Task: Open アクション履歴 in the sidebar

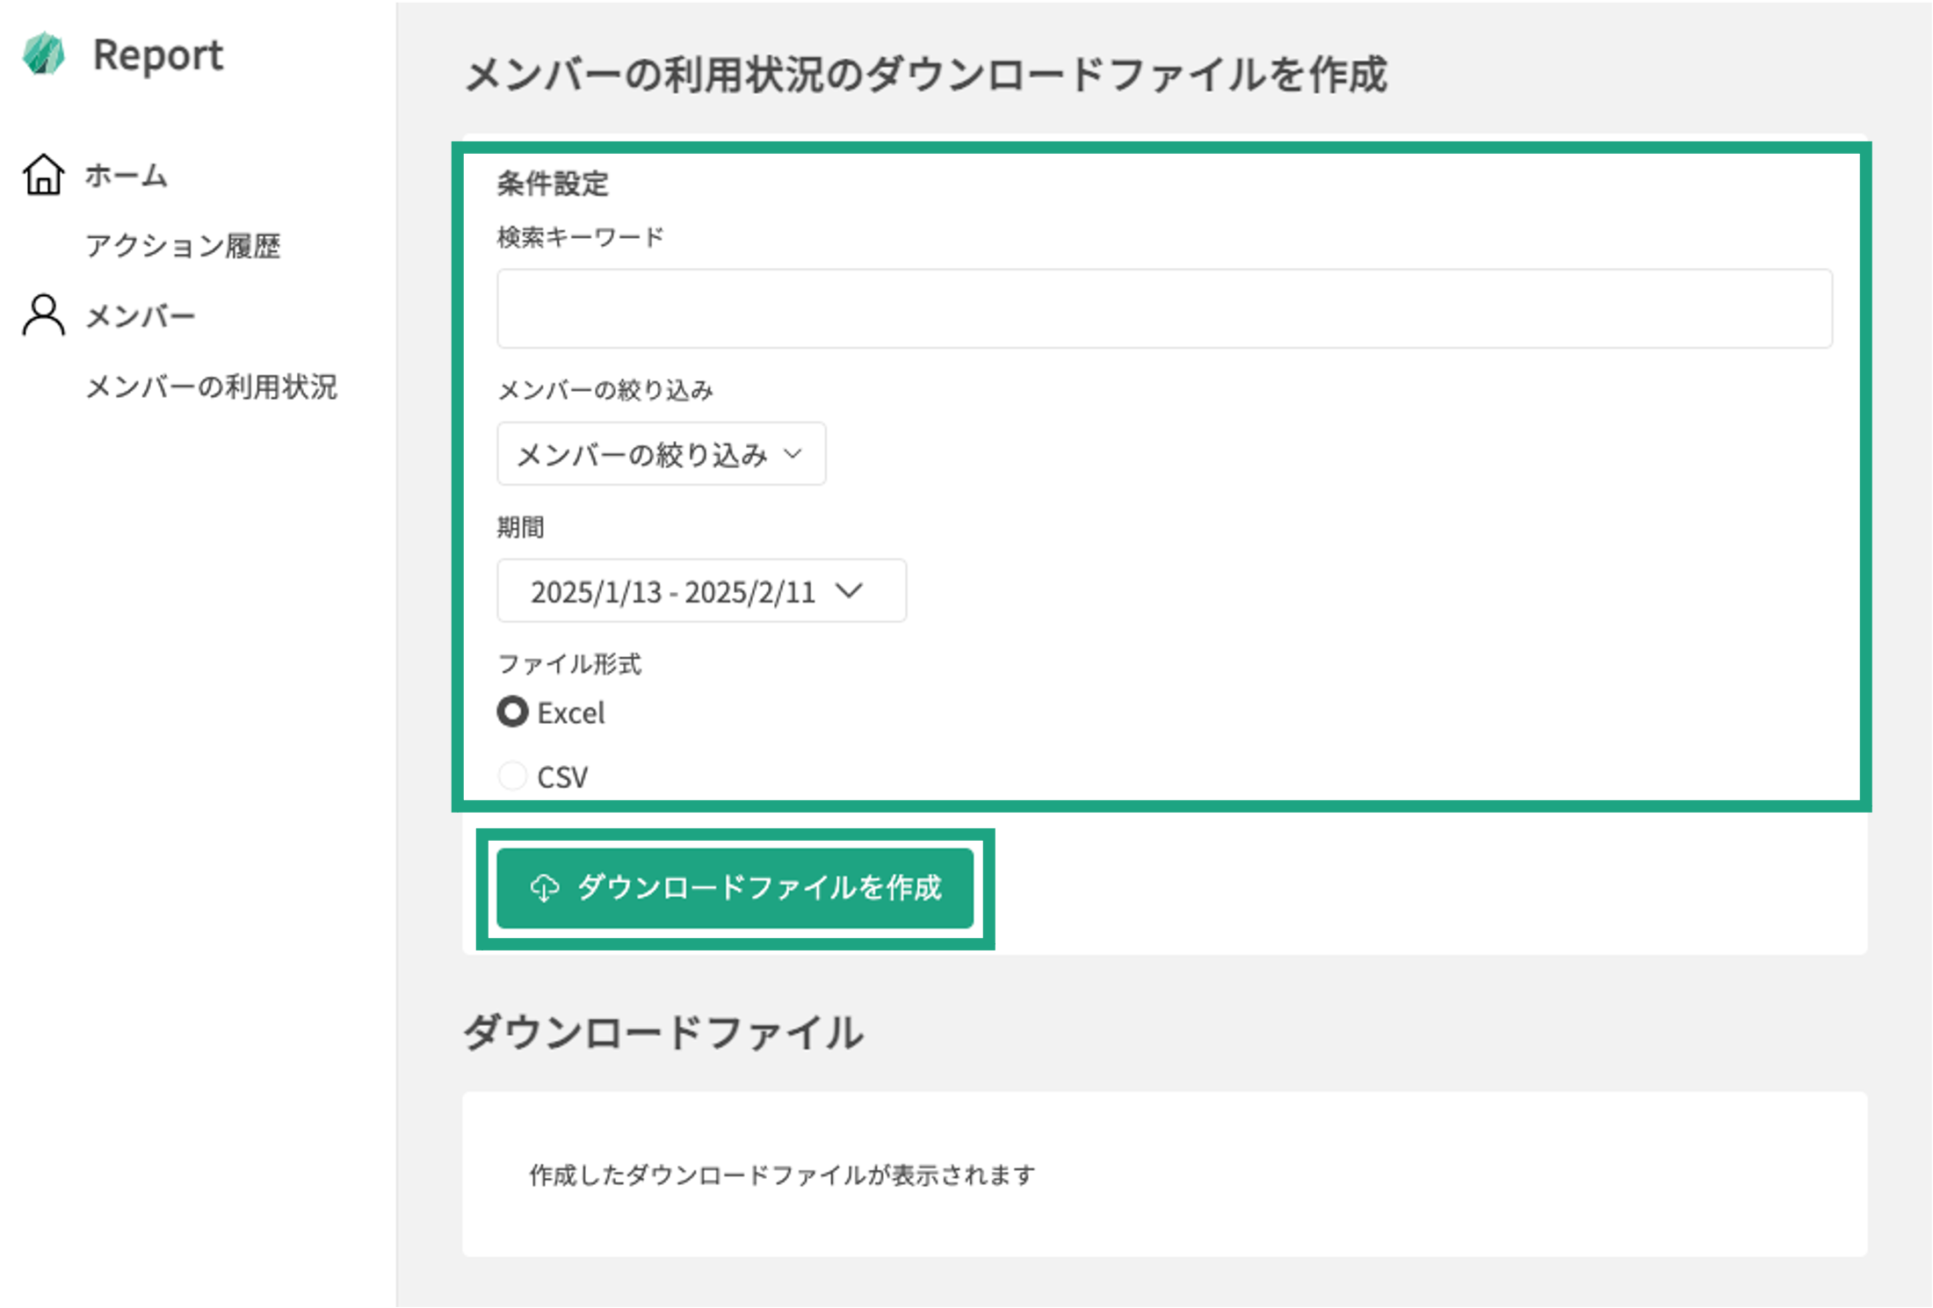Action: 183,246
